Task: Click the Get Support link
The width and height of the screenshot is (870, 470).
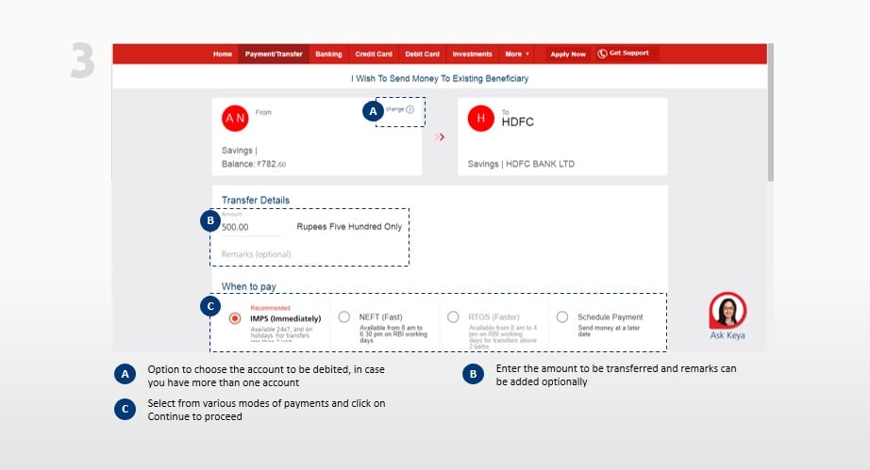Action: tap(628, 54)
